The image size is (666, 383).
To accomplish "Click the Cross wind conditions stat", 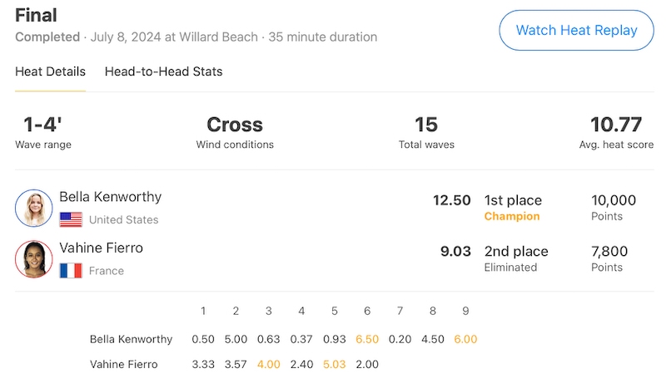I will (x=235, y=132).
